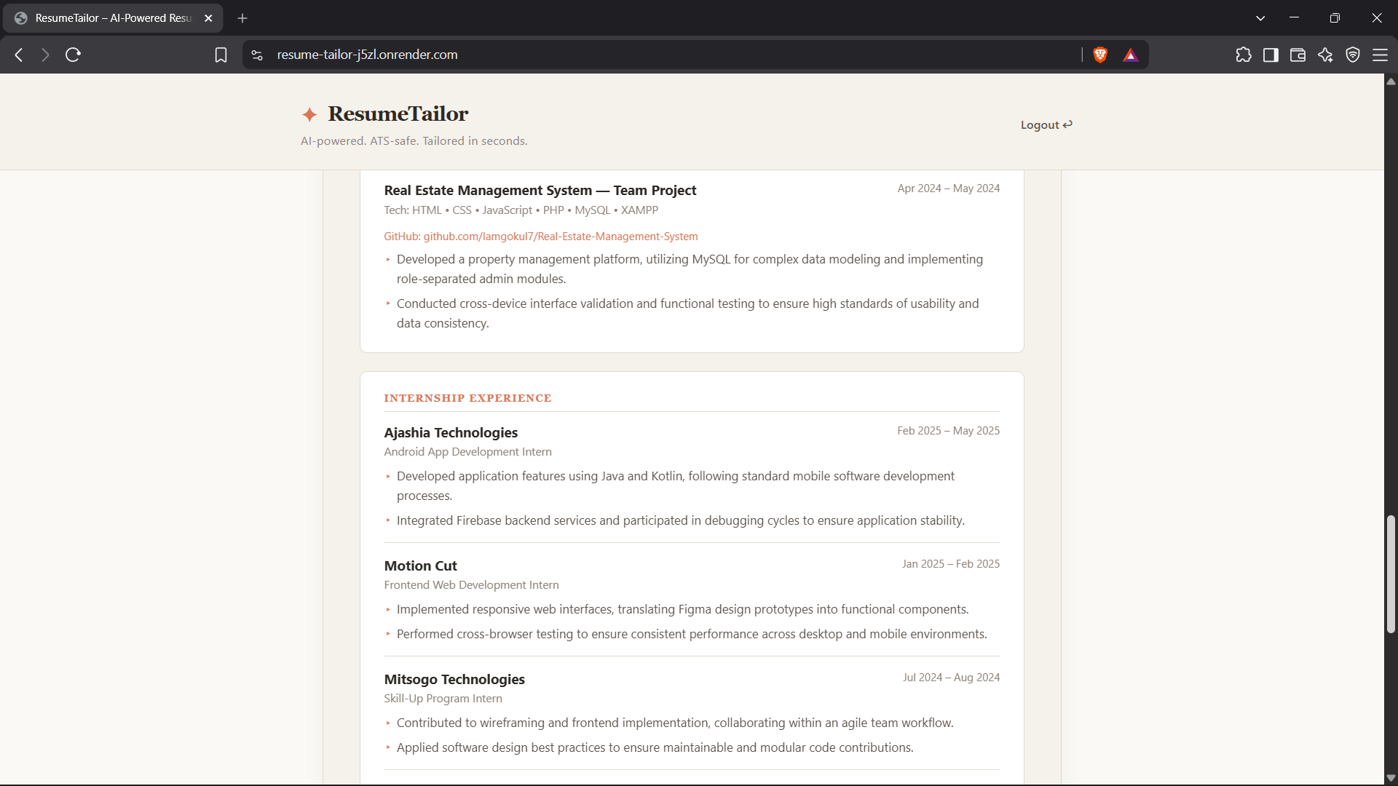Click the ResumeTailor star logo icon
This screenshot has height=786, width=1398.
tap(309, 114)
